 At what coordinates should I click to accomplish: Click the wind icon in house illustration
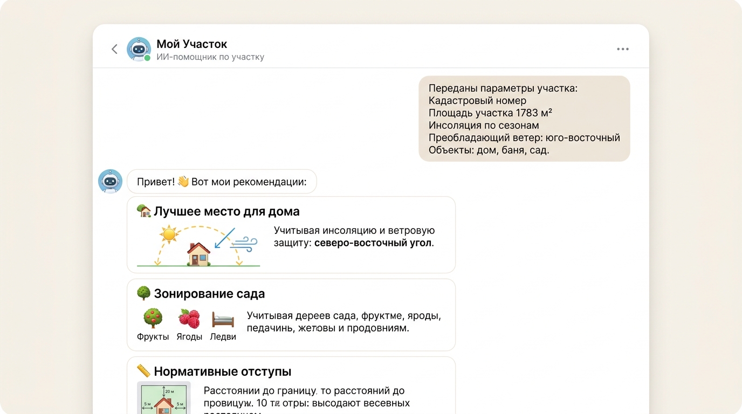tap(244, 244)
